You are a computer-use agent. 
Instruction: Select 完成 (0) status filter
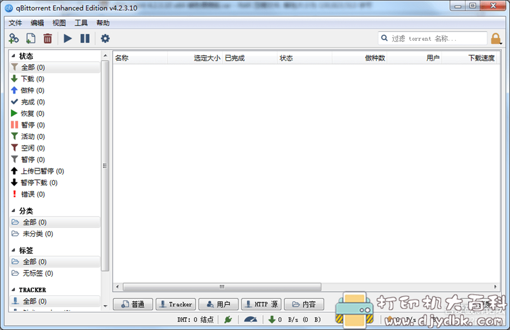[55, 102]
